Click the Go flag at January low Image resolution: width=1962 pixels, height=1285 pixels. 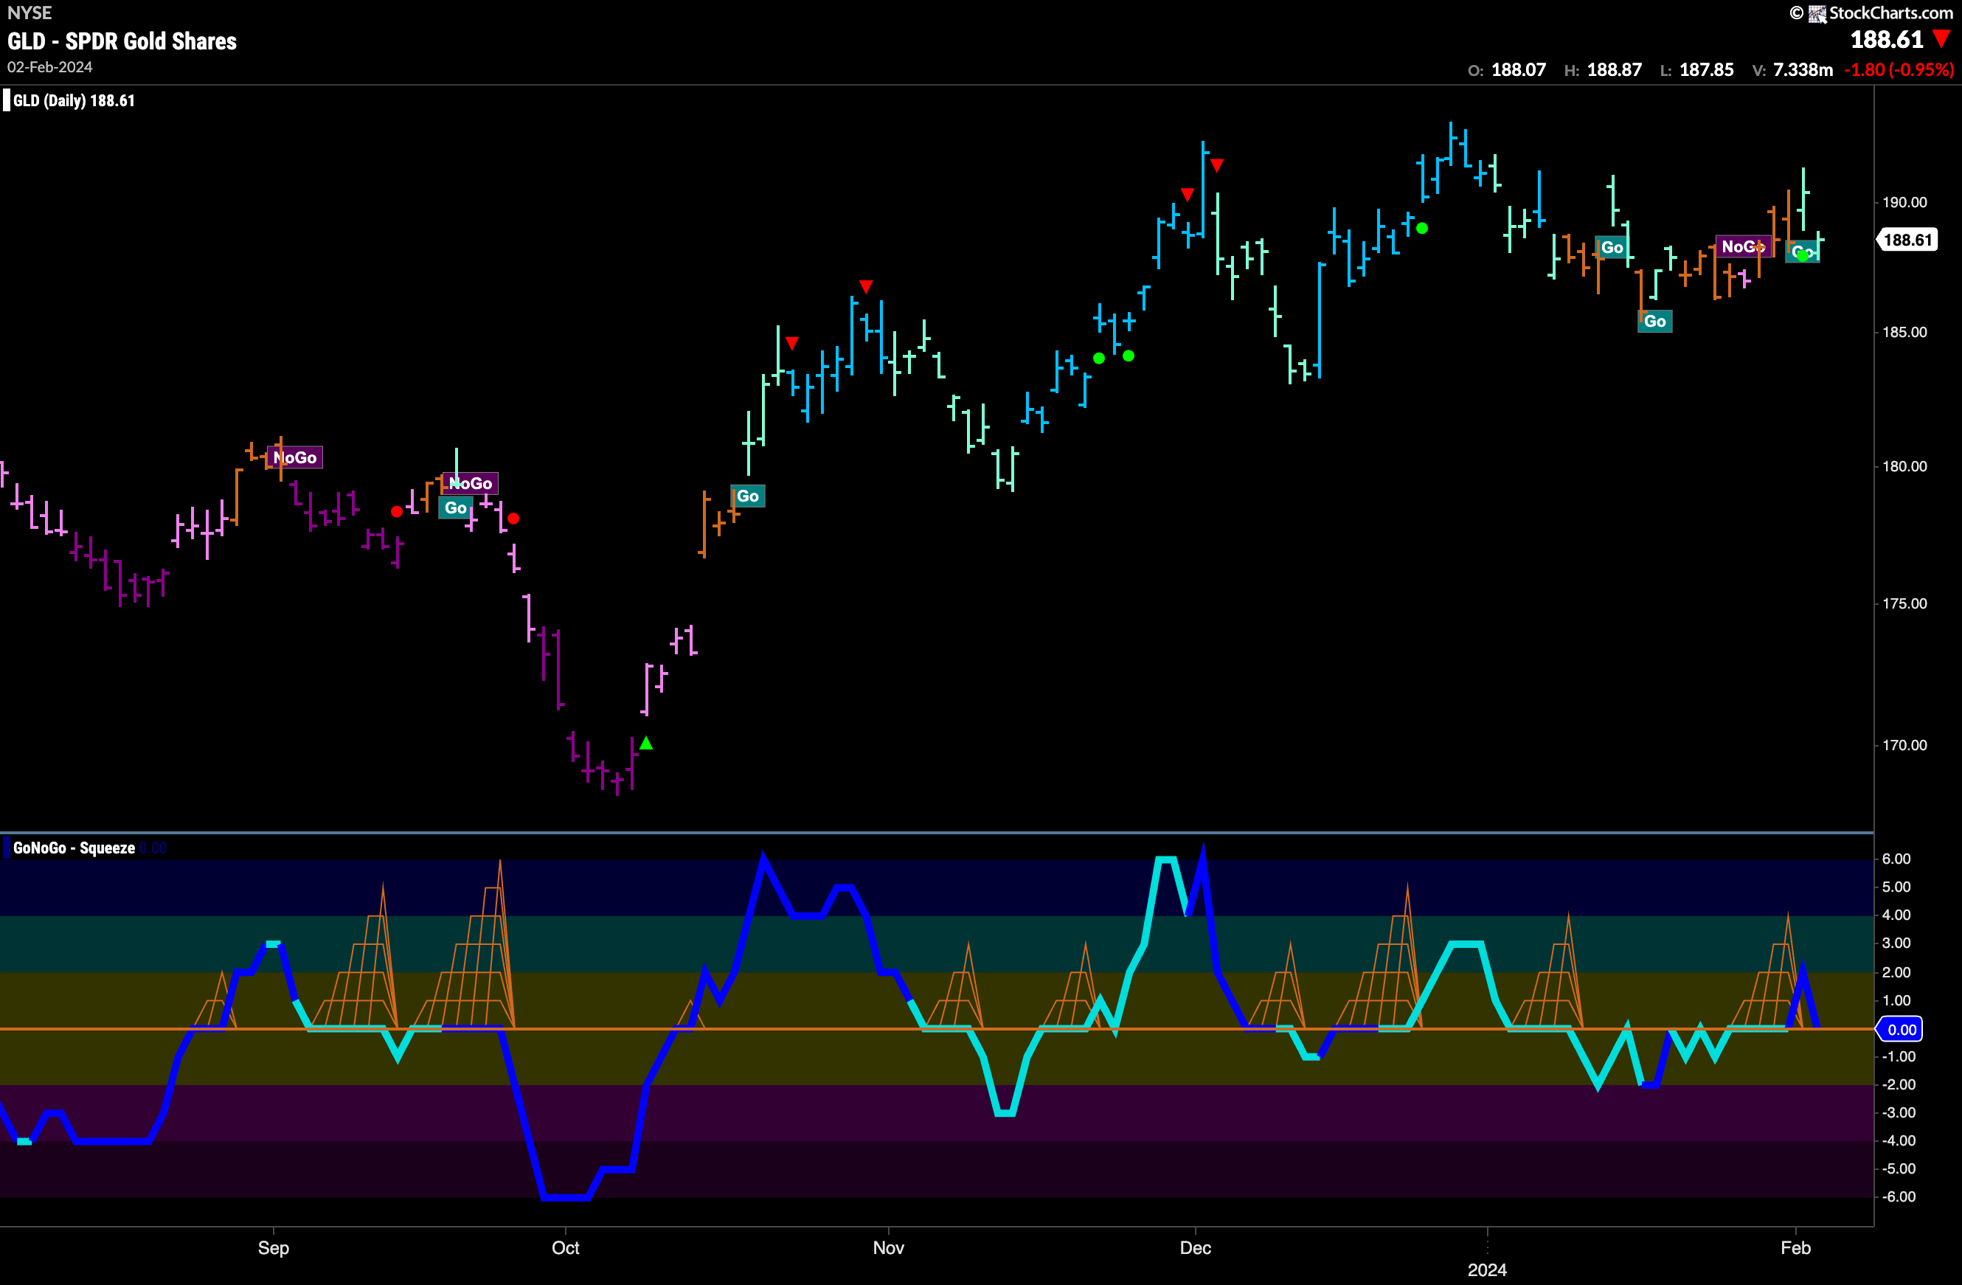1654,322
